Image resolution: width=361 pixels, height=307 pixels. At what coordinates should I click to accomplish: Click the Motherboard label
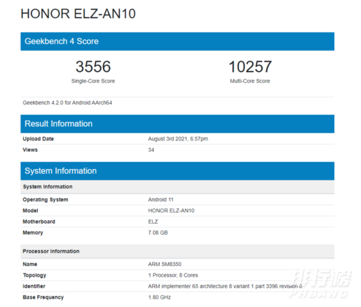click(39, 222)
